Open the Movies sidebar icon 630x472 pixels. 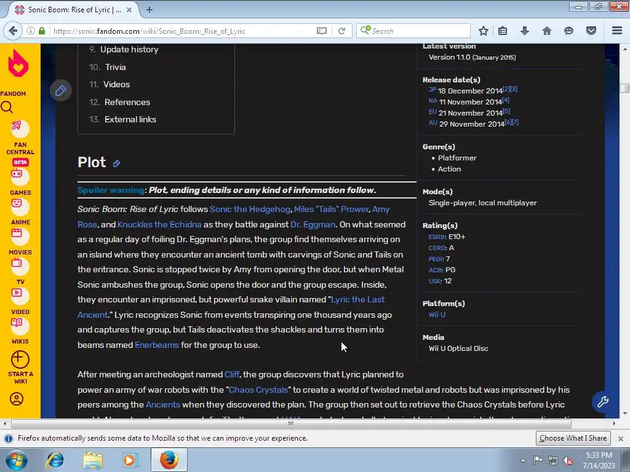point(19,235)
